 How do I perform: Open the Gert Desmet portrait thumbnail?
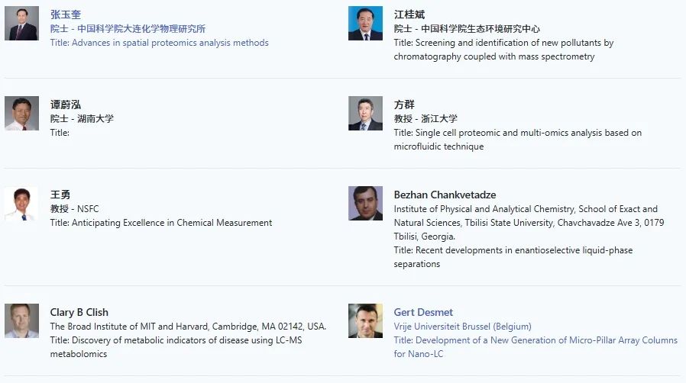pos(365,321)
